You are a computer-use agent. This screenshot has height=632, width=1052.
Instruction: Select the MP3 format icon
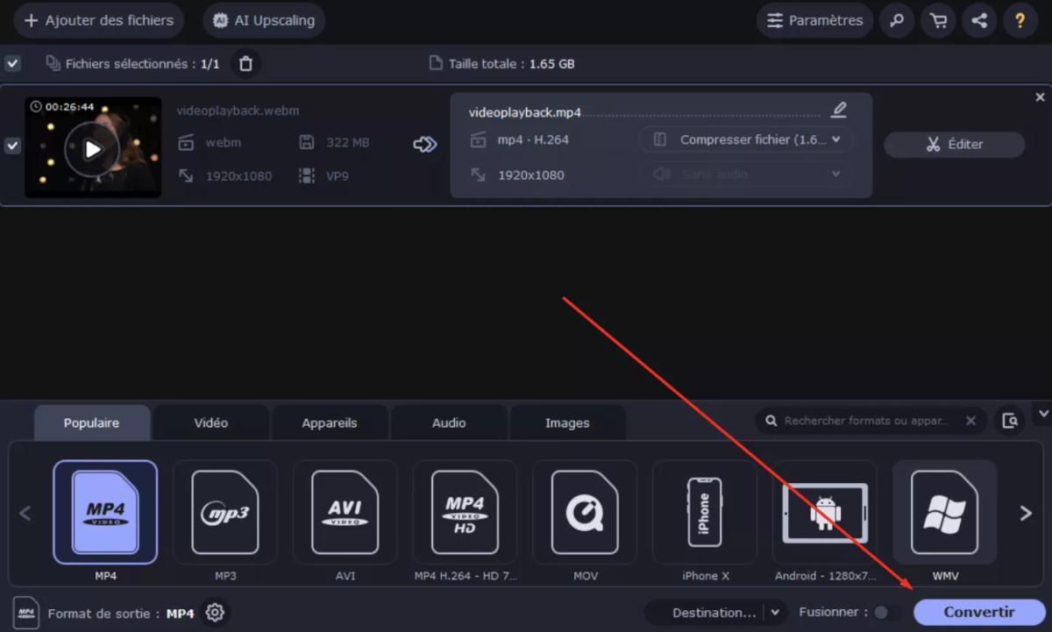tap(225, 512)
